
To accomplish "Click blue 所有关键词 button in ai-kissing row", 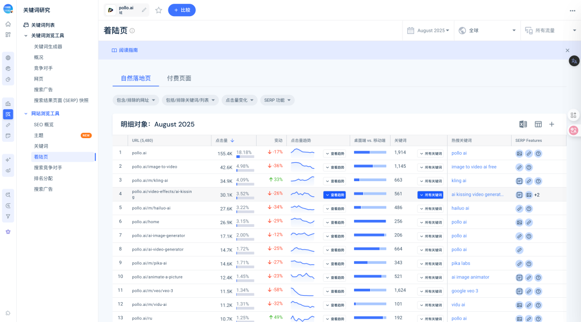I will (x=430, y=195).
